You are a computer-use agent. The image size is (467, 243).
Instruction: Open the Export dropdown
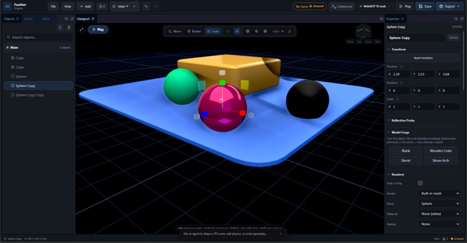(450, 6)
